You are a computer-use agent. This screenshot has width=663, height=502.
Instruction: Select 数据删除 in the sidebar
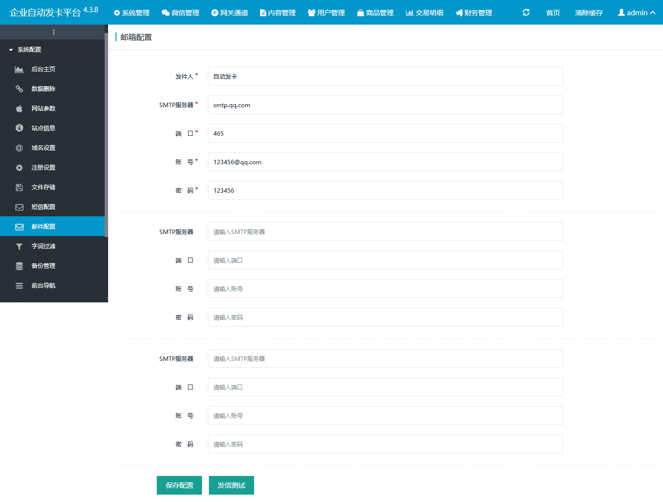53,89
